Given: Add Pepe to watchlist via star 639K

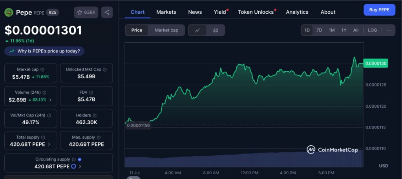Looking at the screenshot, I should (x=86, y=12).
